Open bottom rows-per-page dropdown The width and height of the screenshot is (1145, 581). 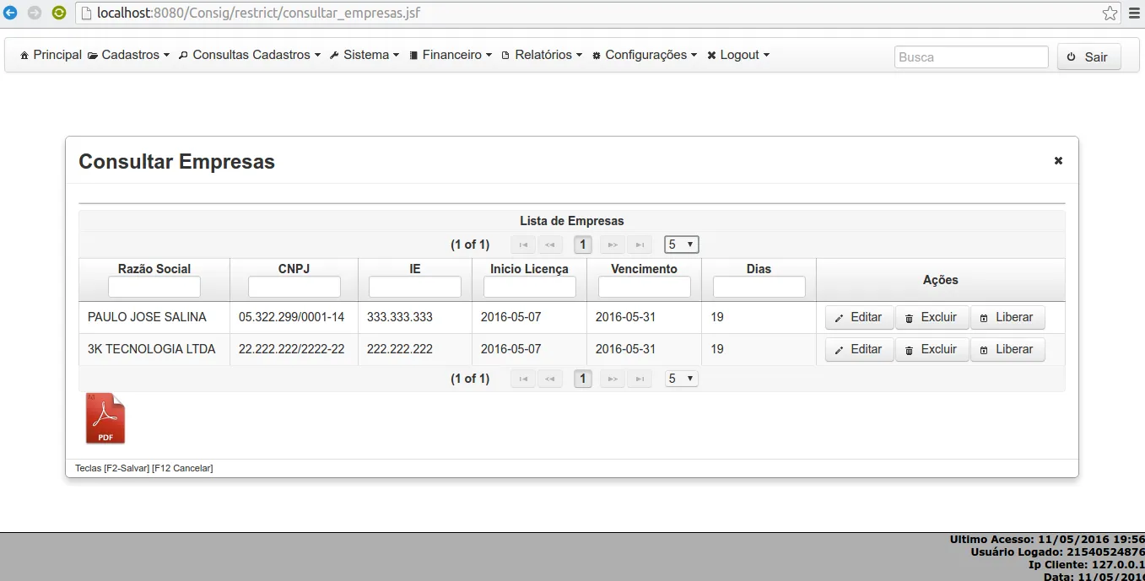682,379
